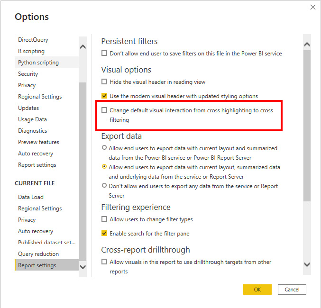This screenshot has height=308, width=321.
Task: Click the right pane scroll up arrow
Action: [x=306, y=45]
